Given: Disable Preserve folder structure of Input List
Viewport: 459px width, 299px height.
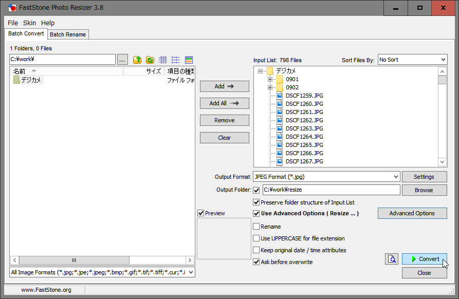Looking at the screenshot, I should click(256, 202).
